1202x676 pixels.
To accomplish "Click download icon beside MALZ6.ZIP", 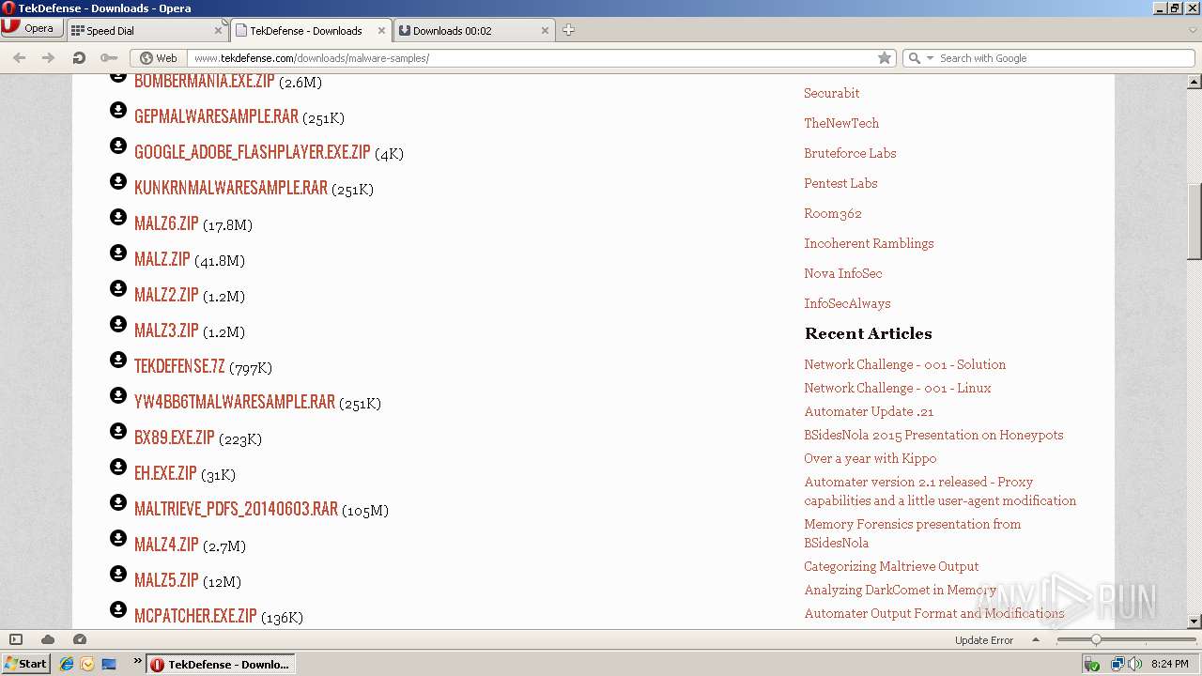I will 118,217.
